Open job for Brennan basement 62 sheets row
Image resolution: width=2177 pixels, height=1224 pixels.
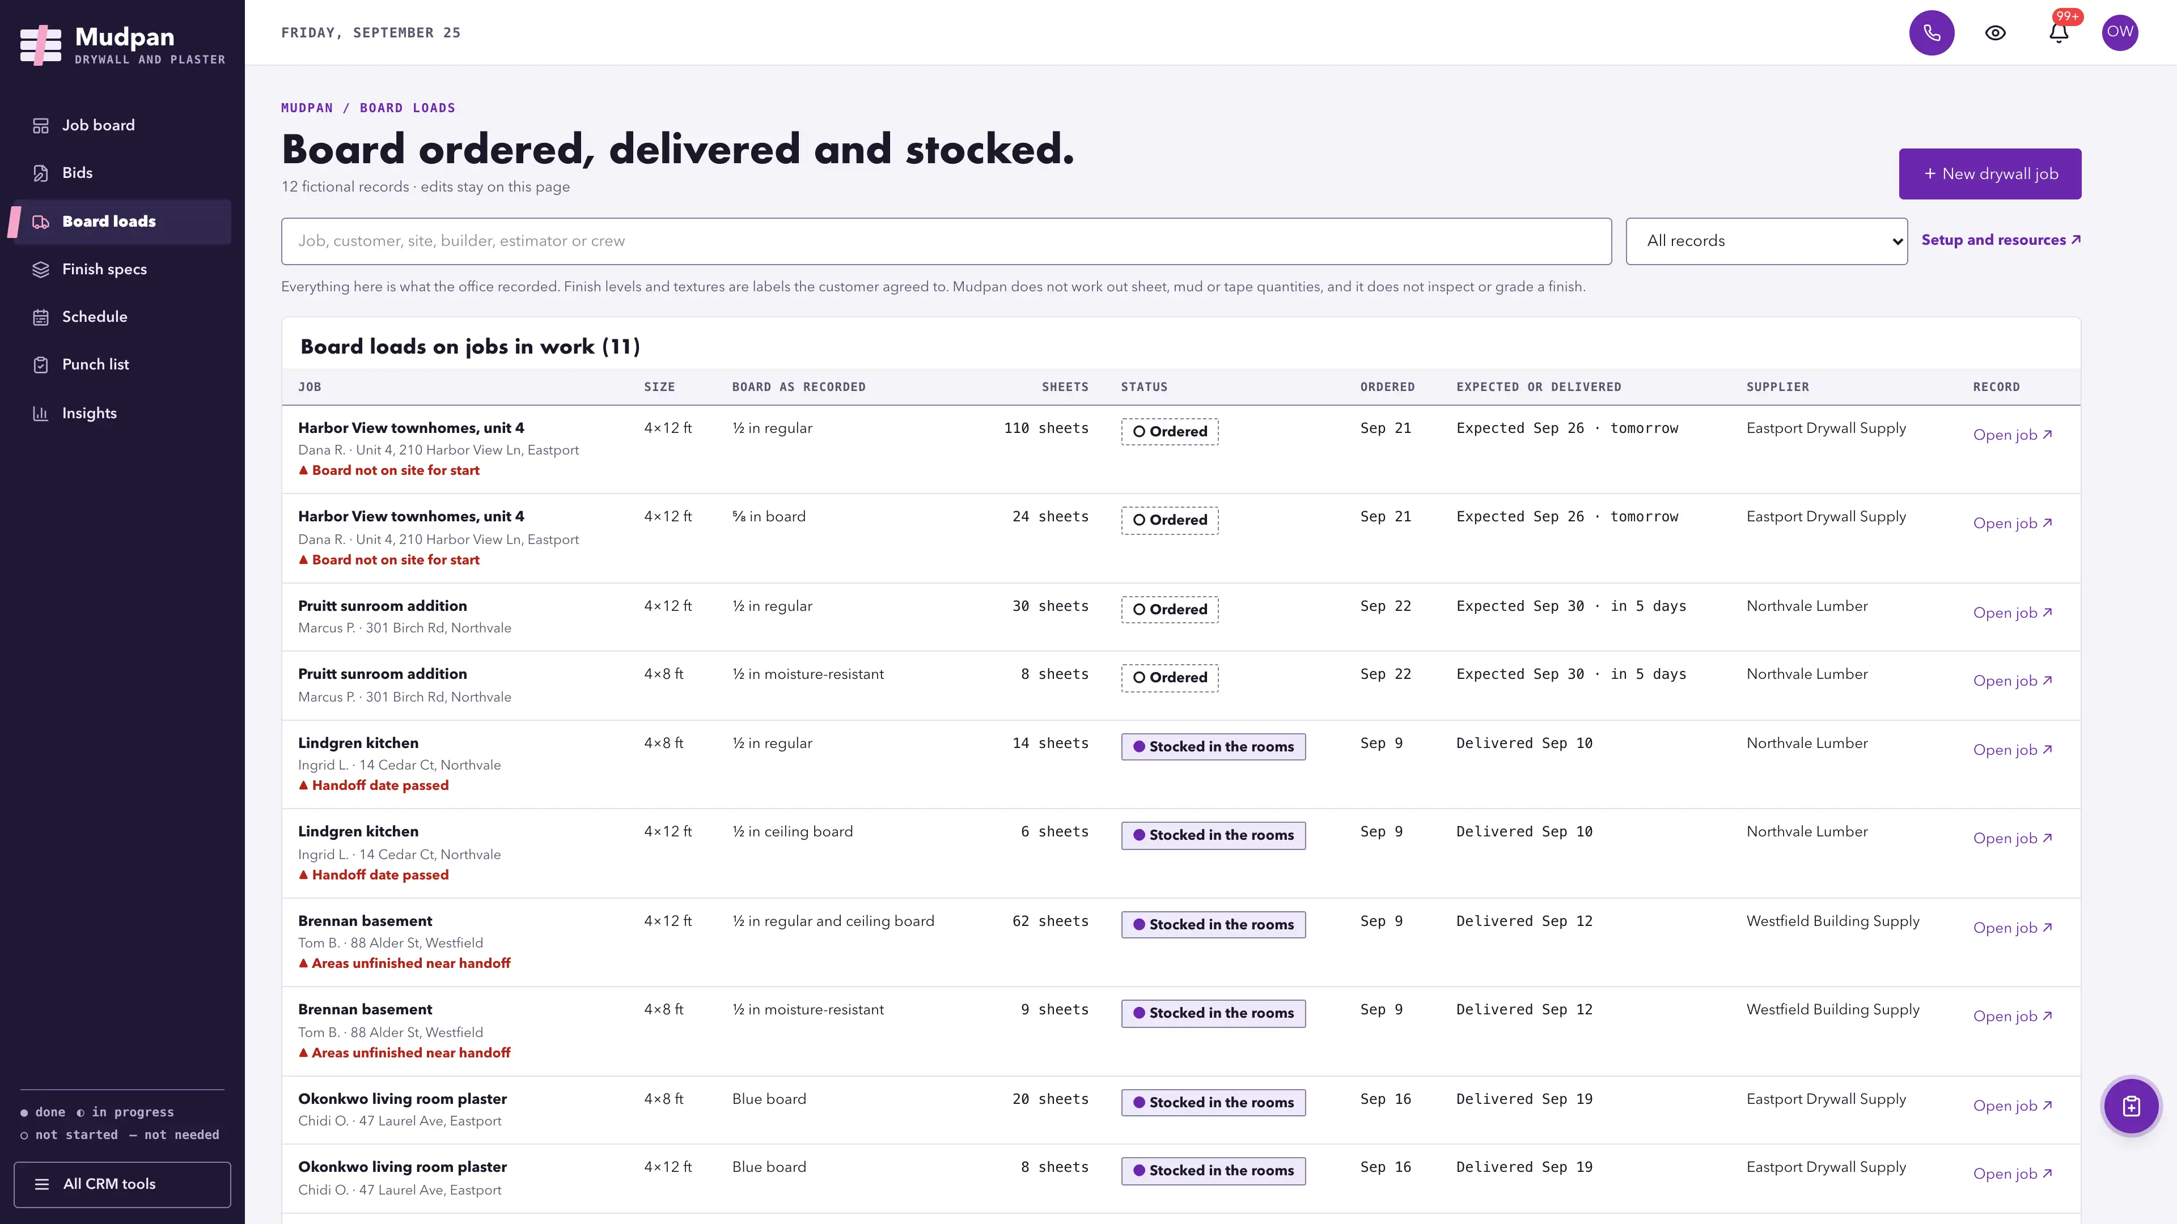[x=2012, y=928]
